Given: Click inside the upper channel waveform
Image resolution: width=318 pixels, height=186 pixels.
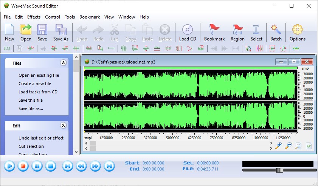Looking at the screenshot, I should [191, 85].
